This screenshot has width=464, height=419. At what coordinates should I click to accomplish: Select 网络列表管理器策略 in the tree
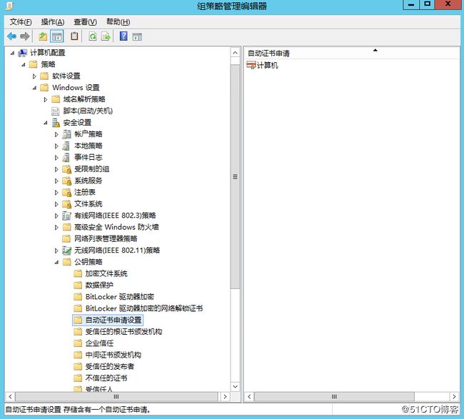(x=106, y=239)
